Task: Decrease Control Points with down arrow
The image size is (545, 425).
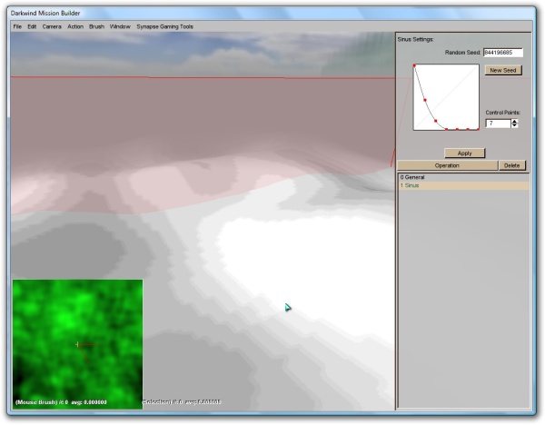Action: pos(514,125)
